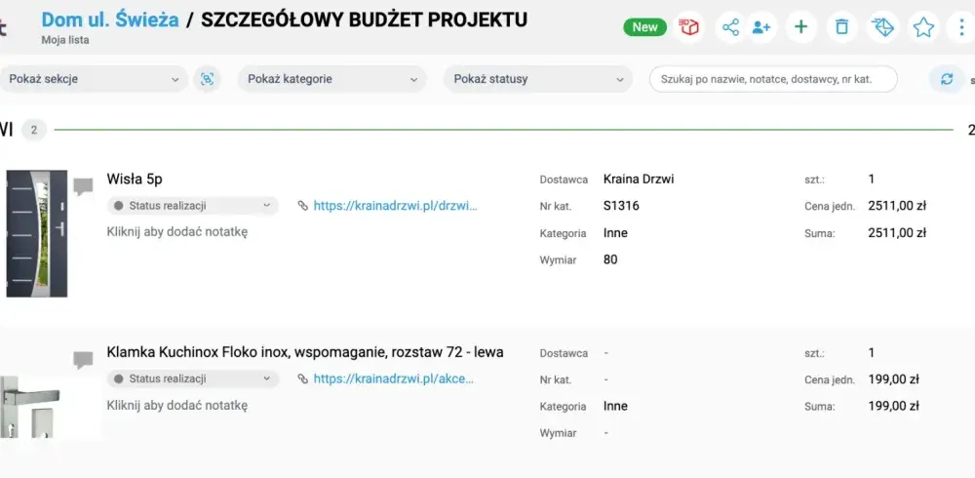This screenshot has width=975, height=478.
Task: Open the Dom ul. Świeża breadcrumb link
Action: (x=110, y=20)
